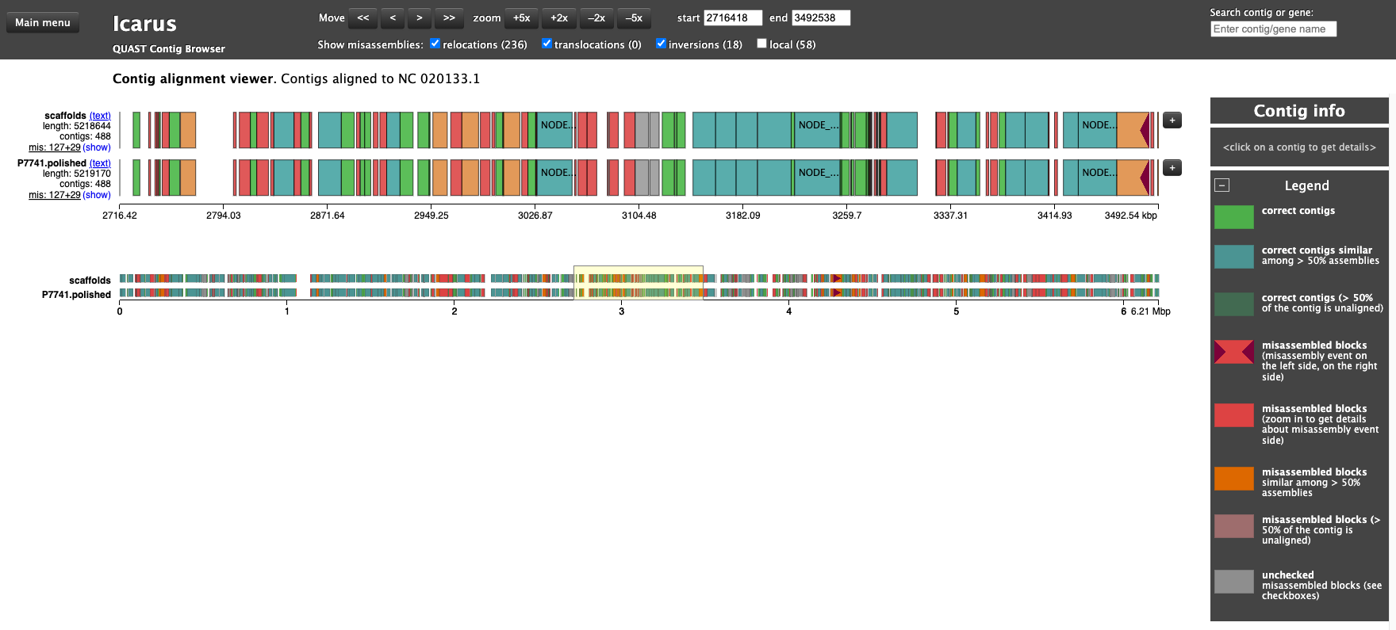The image size is (1396, 630).
Task: Move view left with < button
Action: tap(392, 18)
